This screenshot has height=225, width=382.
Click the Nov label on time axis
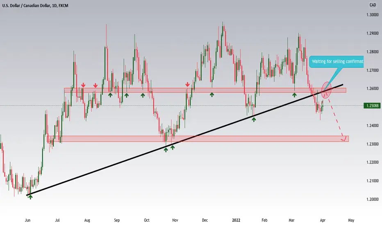(175, 220)
